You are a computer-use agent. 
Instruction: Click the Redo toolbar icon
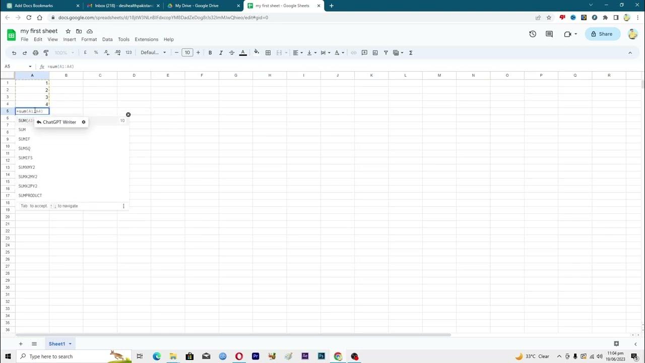[24, 52]
